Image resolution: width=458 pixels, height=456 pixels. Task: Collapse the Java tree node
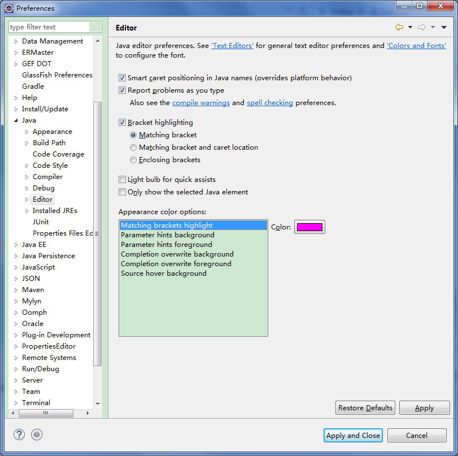16,120
